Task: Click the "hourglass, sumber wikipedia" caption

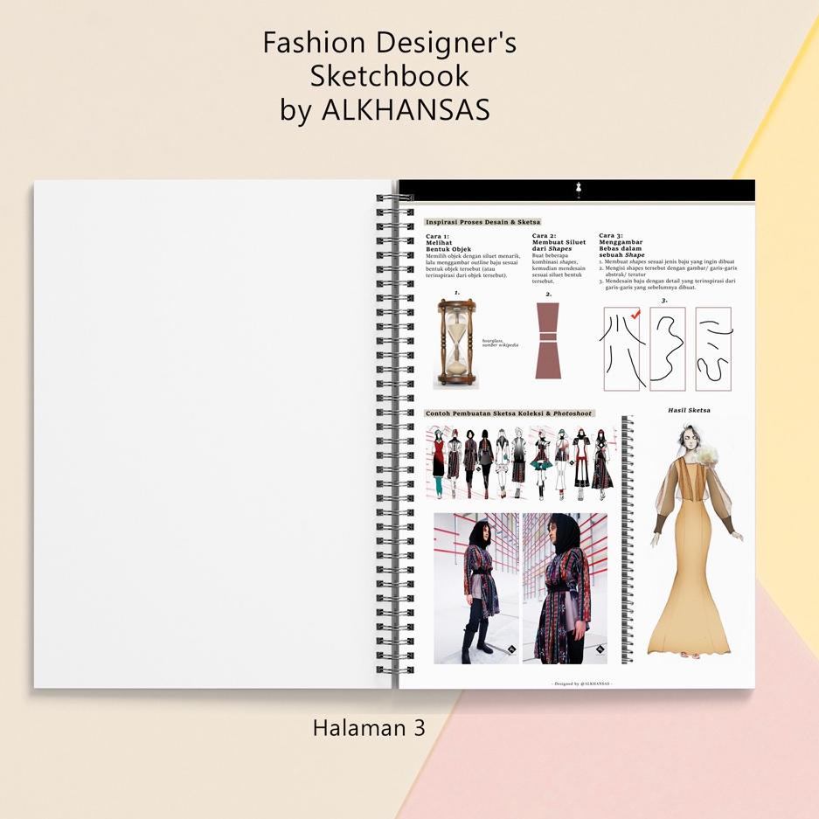Action: point(500,343)
